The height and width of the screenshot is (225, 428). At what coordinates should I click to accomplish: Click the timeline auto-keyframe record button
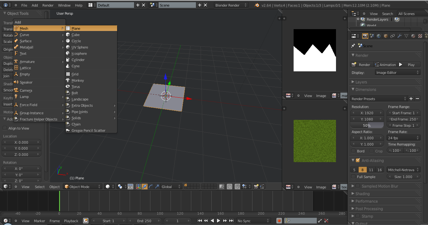coord(279,221)
